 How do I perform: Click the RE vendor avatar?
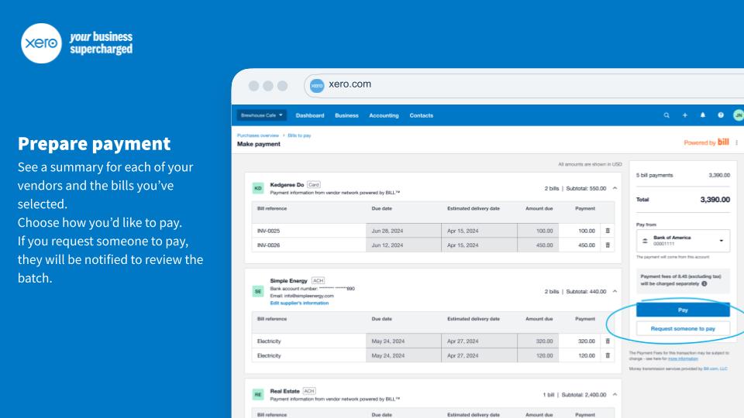pos(257,394)
